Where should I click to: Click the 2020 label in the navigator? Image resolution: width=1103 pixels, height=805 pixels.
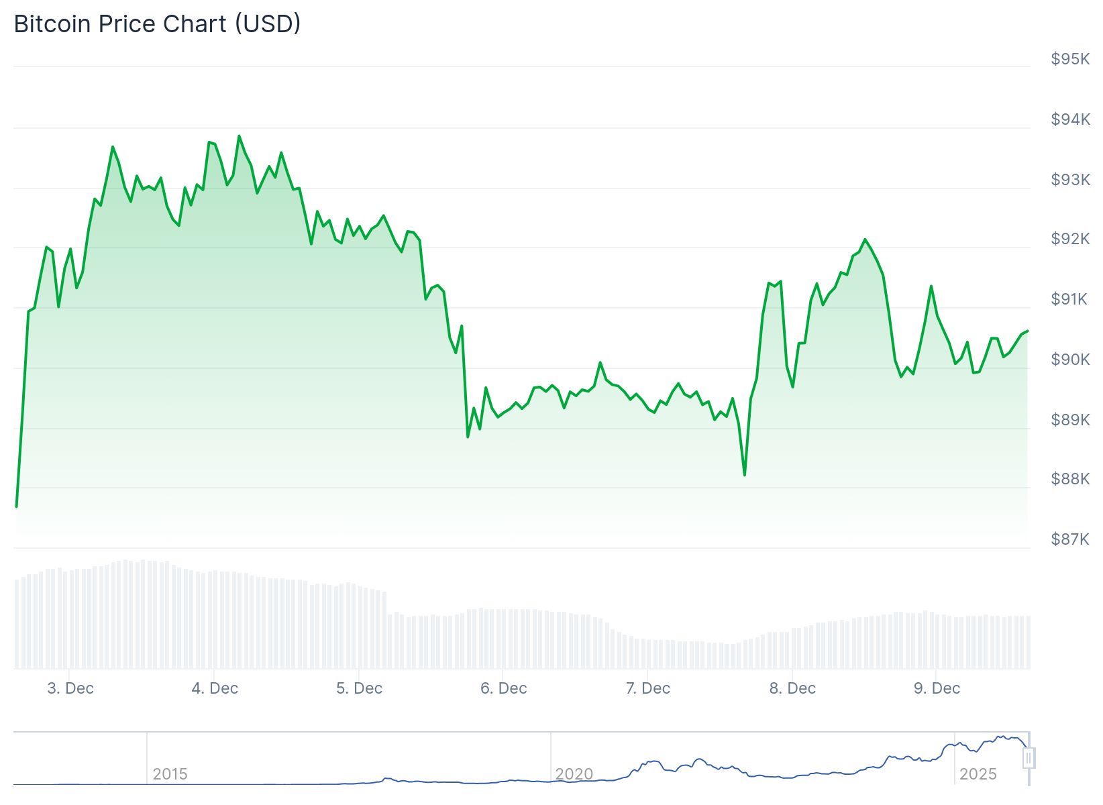pos(574,774)
